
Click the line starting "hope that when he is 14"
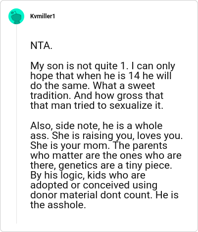pos(101,76)
